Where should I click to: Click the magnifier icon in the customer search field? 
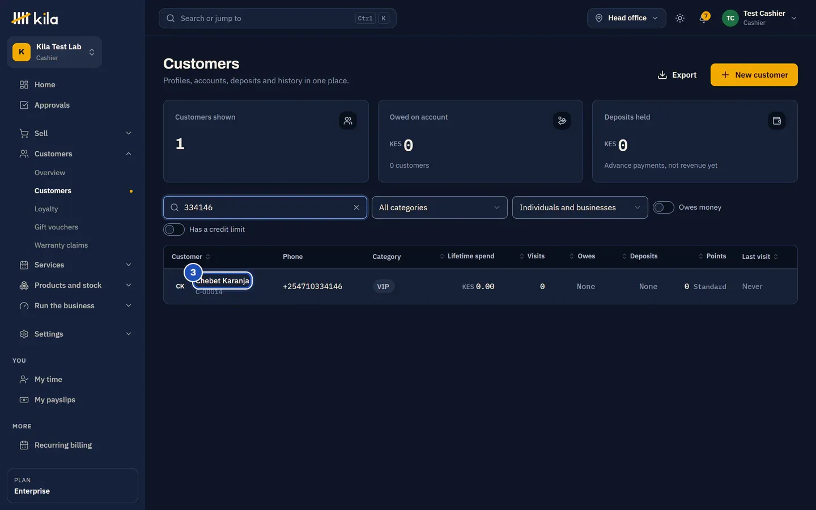[x=175, y=207]
